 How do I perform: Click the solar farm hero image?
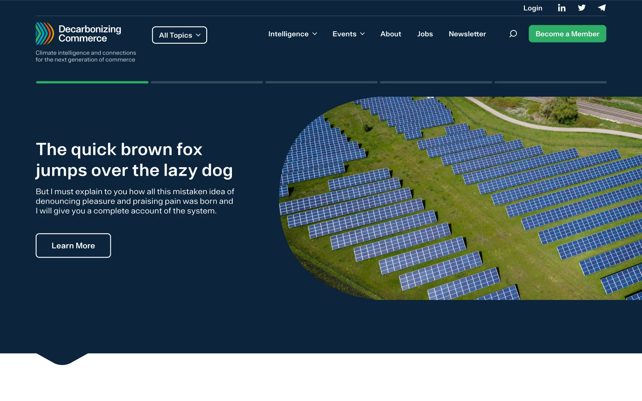point(461,198)
